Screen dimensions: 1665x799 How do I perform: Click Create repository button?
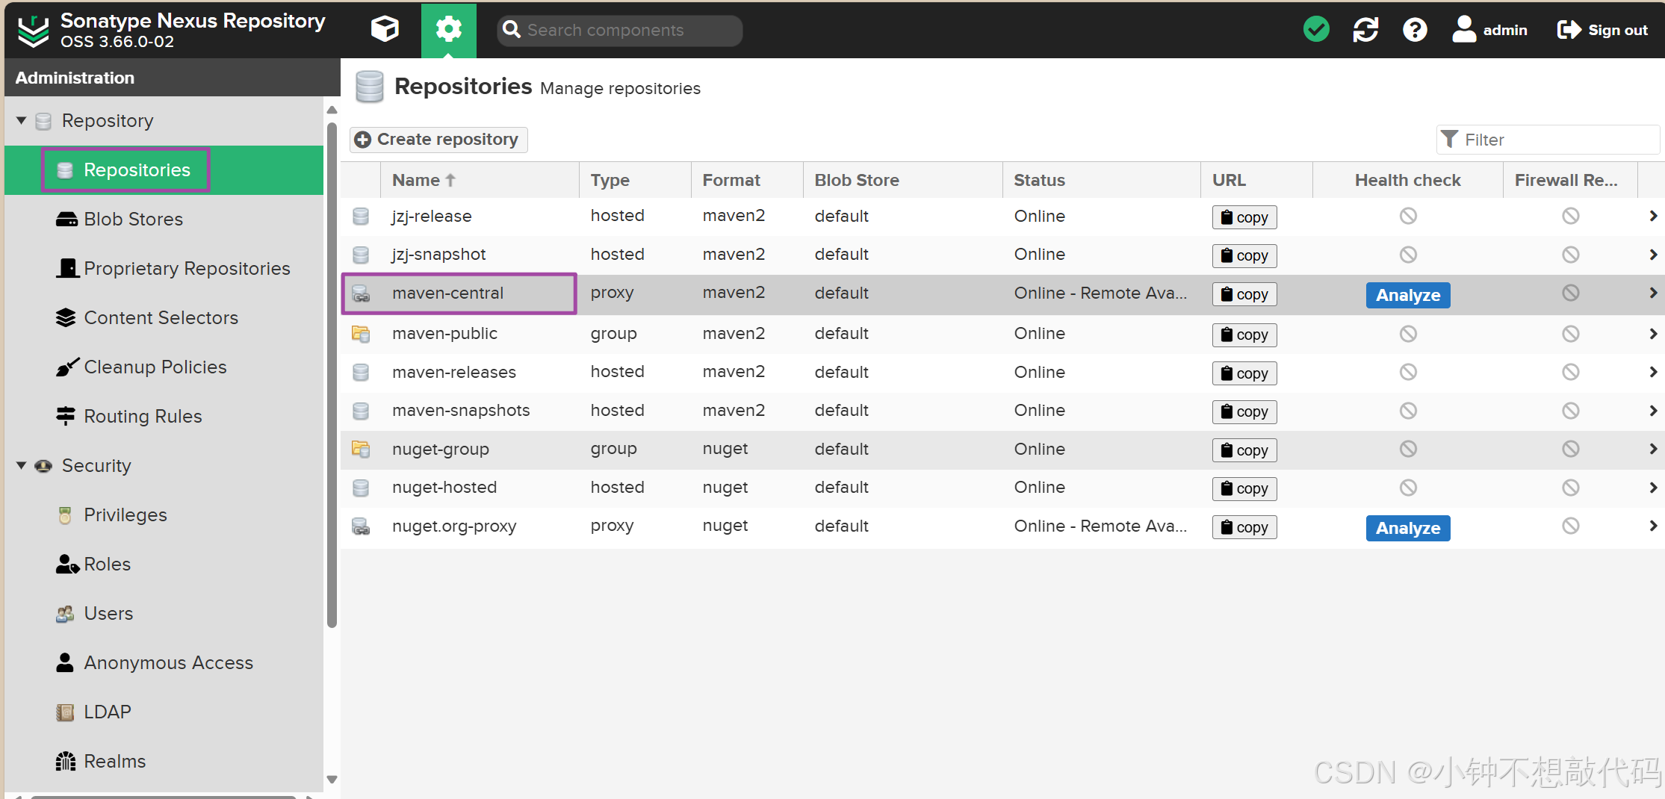[438, 140]
